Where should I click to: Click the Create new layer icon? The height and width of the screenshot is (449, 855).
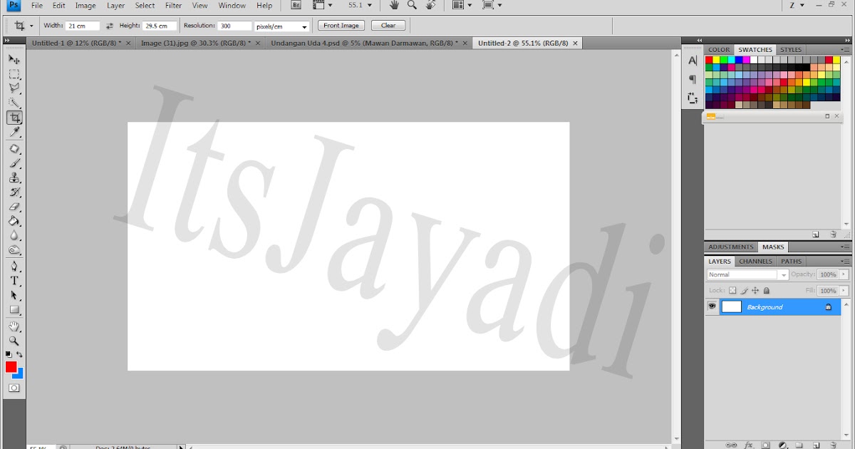click(x=816, y=445)
